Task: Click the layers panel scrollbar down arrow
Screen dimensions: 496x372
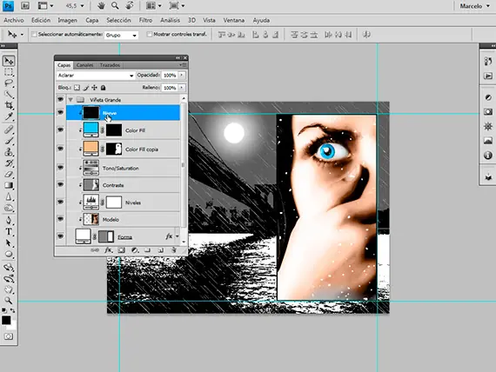Action: 184,242
